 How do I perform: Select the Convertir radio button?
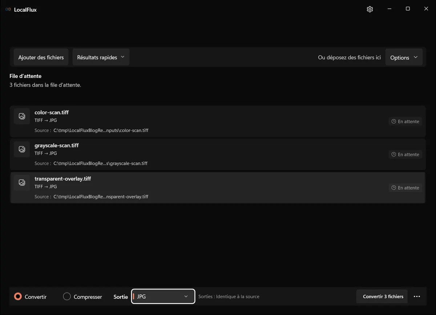tap(18, 297)
